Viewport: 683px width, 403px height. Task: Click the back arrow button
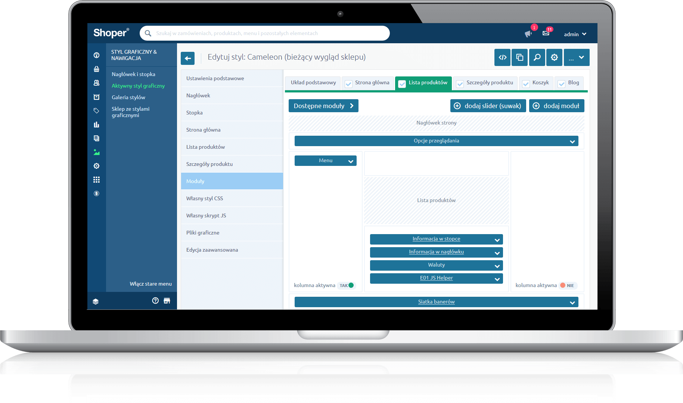pos(187,58)
